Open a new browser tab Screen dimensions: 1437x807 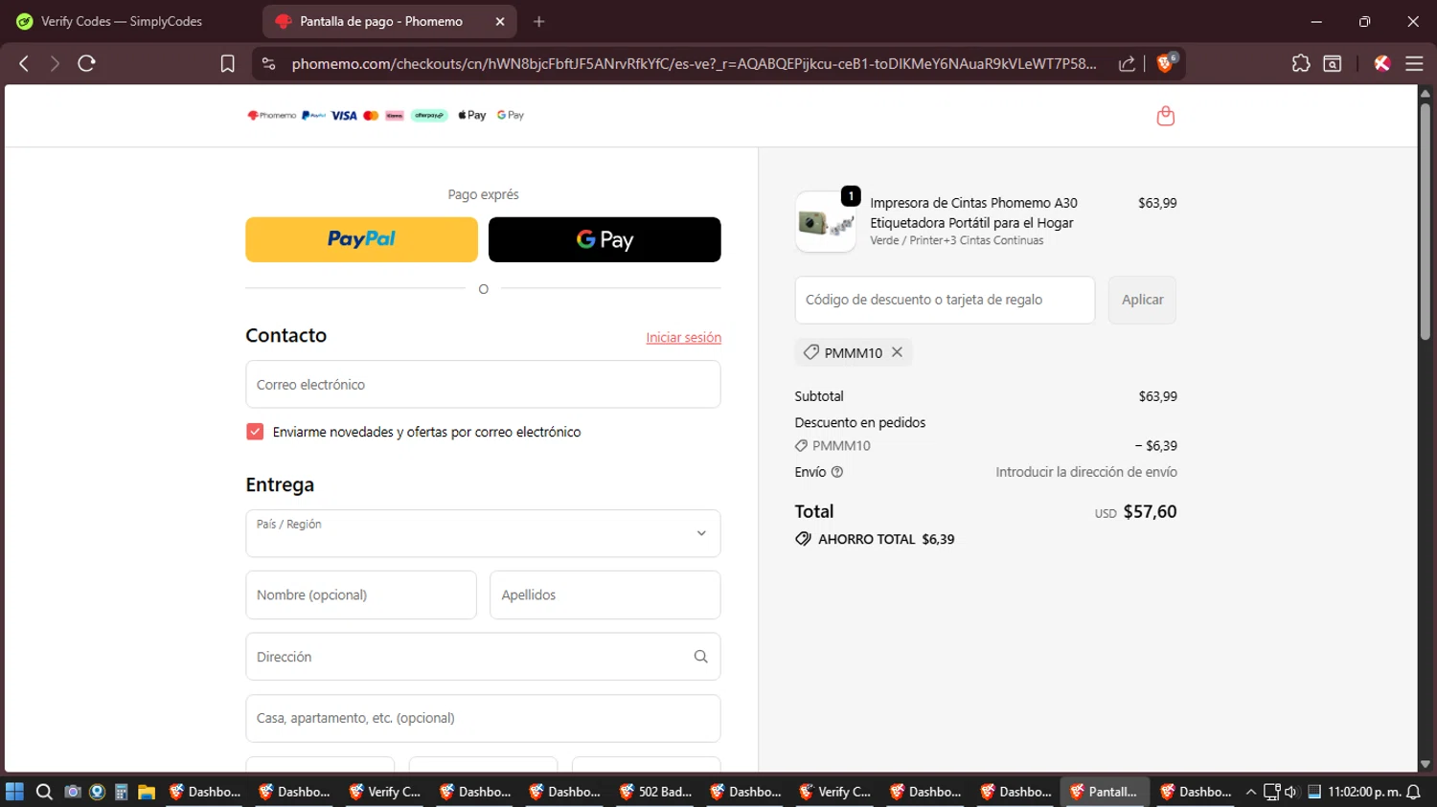tap(538, 21)
